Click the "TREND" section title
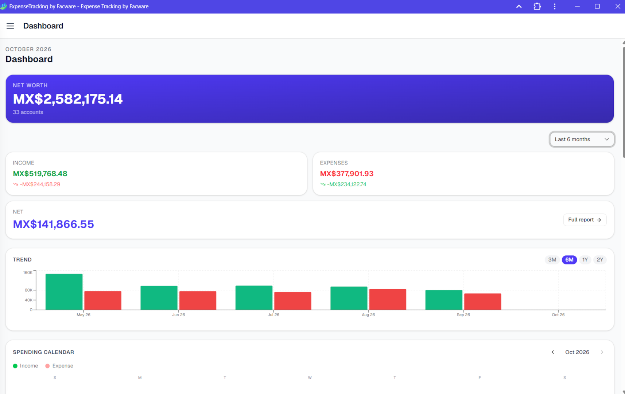 22,260
